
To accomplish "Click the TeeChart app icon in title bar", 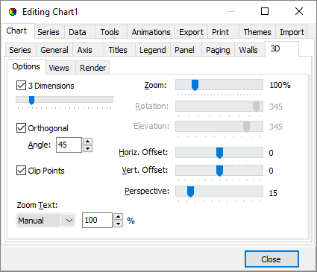I will click(x=13, y=12).
